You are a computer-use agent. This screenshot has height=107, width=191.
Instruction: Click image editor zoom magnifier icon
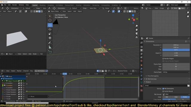tap(188, 12)
